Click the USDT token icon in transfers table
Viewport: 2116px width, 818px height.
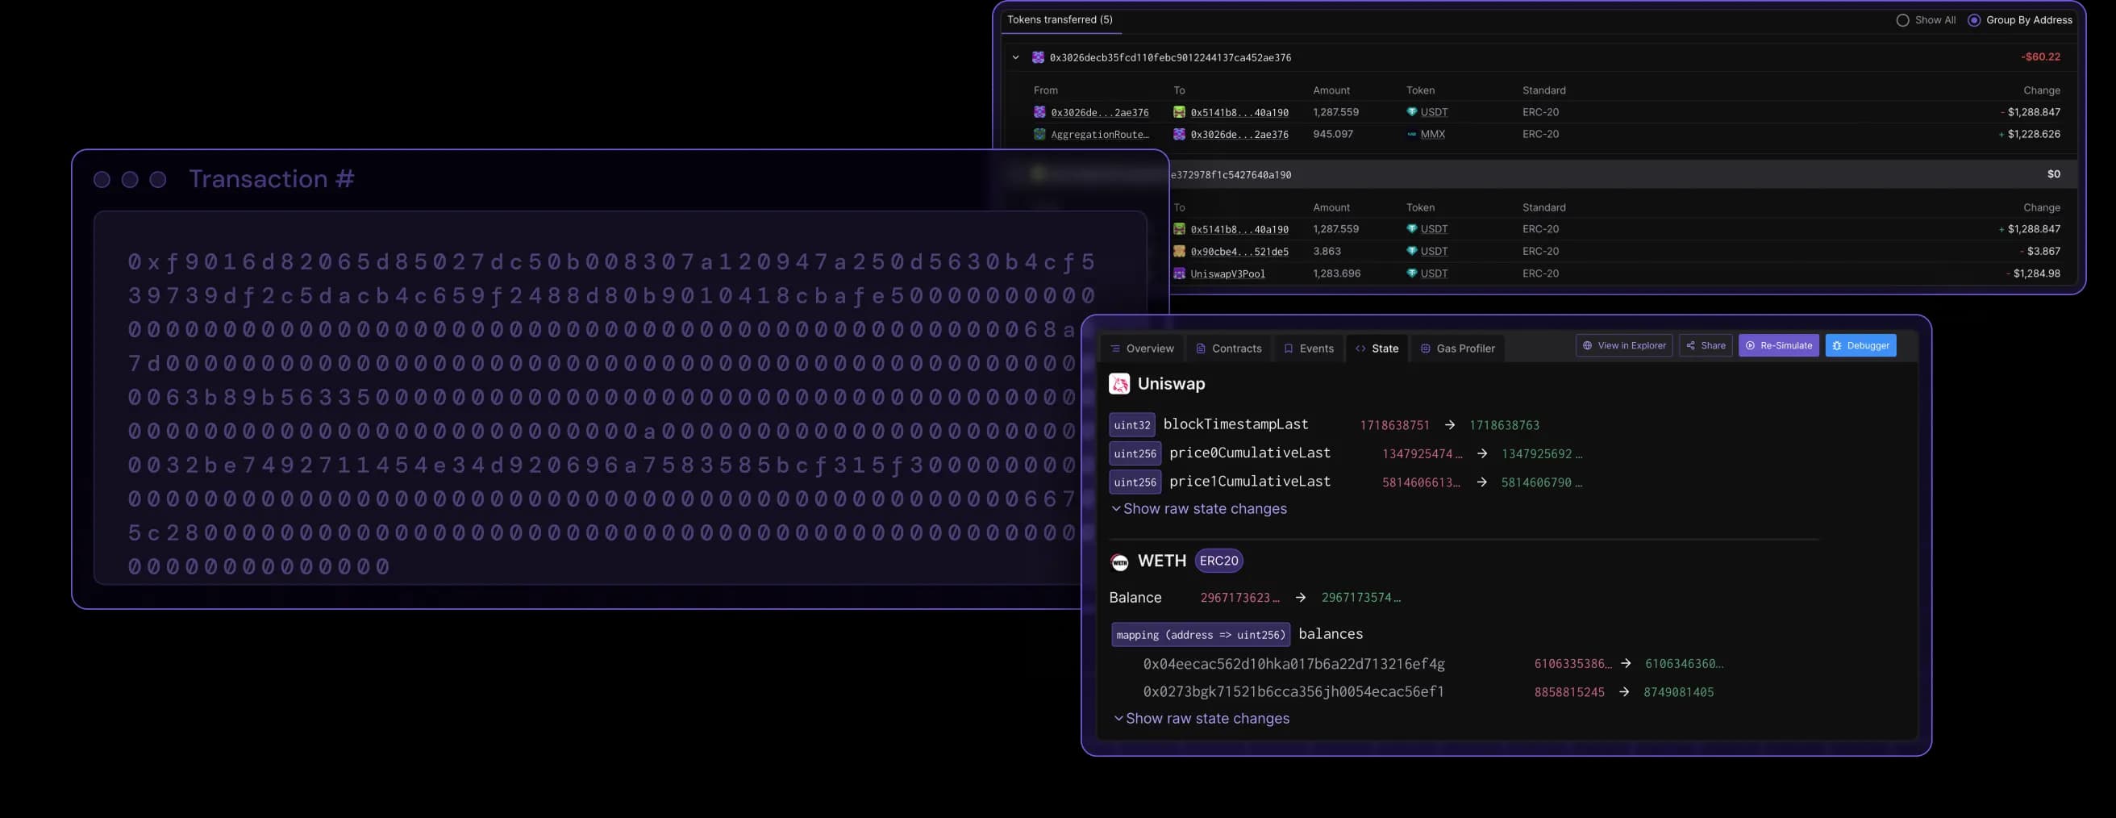(x=1411, y=112)
